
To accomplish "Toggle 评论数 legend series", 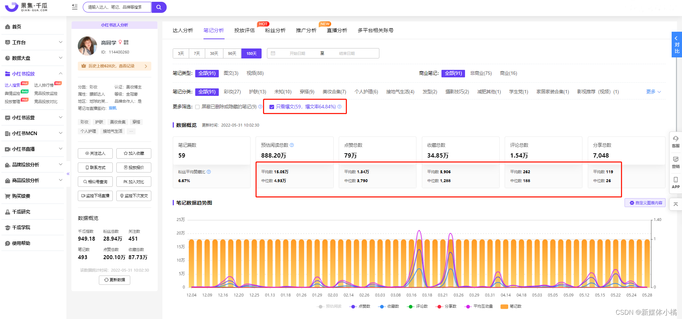I will coord(417,307).
